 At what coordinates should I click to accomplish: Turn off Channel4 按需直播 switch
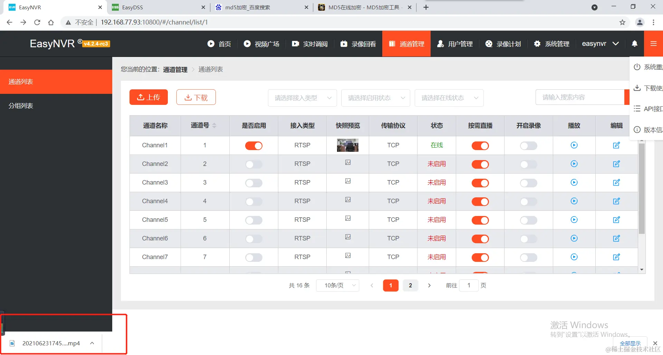pyautogui.click(x=480, y=201)
